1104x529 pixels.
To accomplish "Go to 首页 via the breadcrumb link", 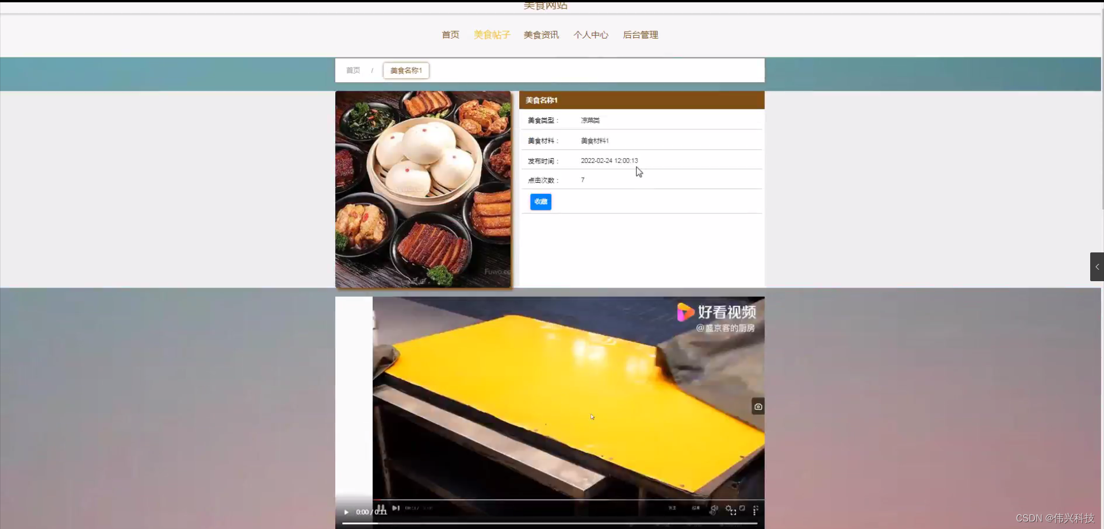I will coord(353,70).
